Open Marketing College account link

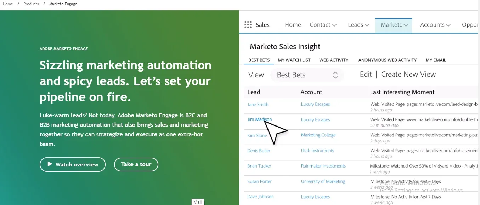pyautogui.click(x=318, y=135)
